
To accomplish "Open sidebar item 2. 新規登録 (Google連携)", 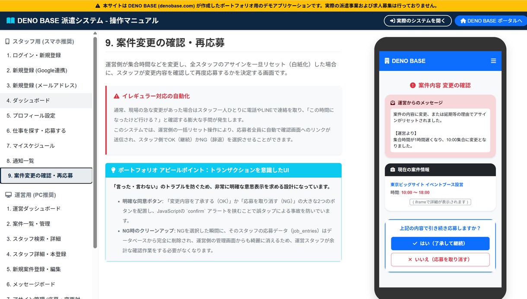I will tap(46, 70).
